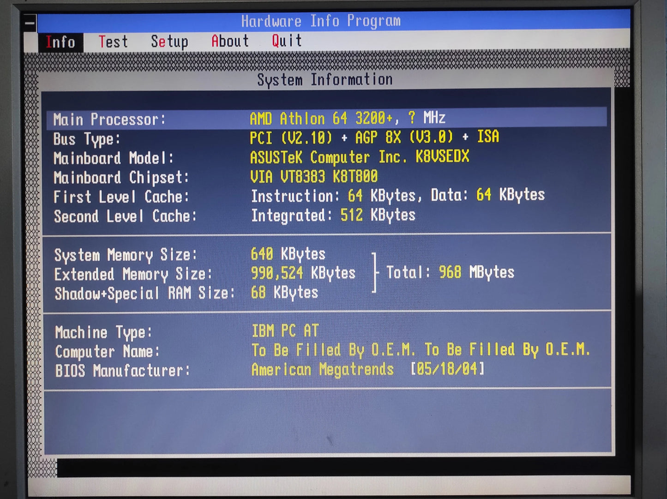Click the Mainboard Model label

(x=114, y=158)
